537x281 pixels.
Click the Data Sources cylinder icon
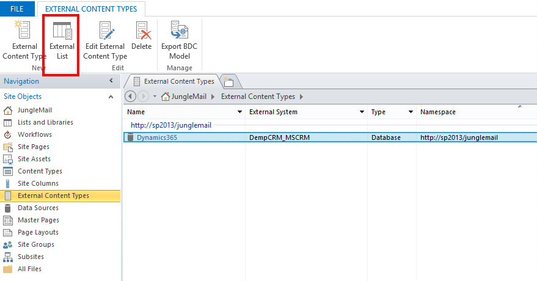(7, 208)
